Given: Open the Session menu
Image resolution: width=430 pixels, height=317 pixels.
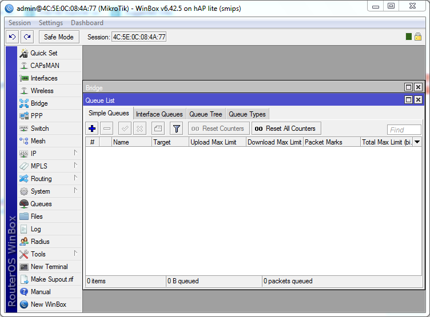Looking at the screenshot, I should (x=19, y=23).
